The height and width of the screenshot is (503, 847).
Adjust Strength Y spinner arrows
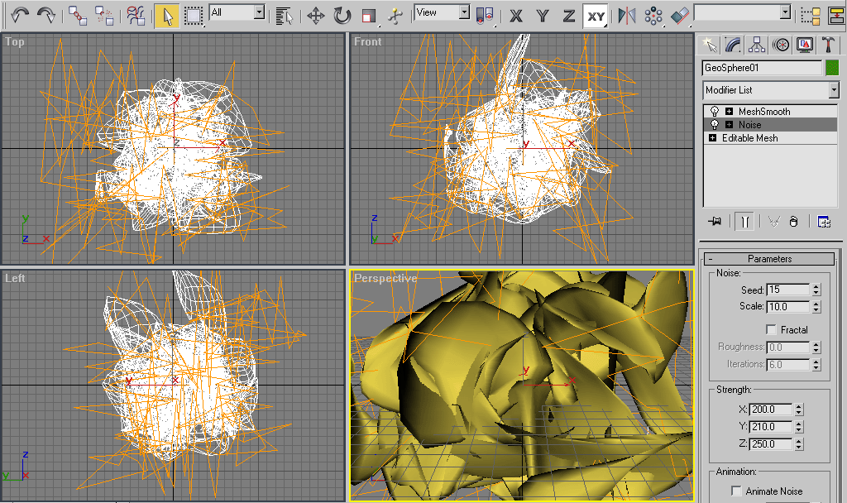[x=799, y=427]
